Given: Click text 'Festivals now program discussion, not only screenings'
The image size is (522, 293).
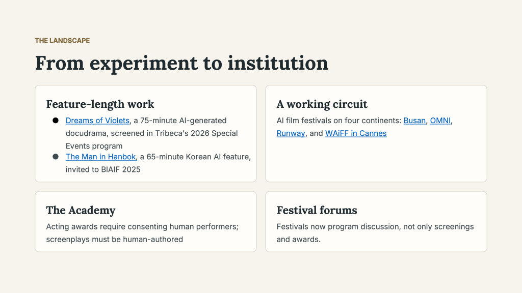Looking at the screenshot, I should pos(375,226).
